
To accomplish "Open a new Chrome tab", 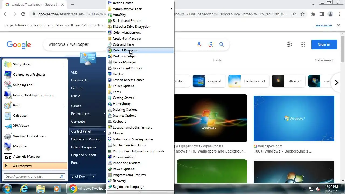I will (x=73, y=5).
